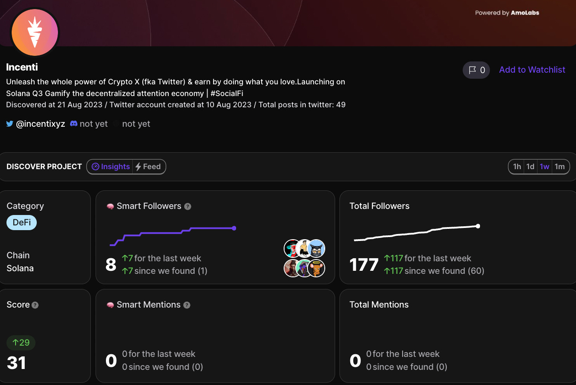Select the 1w time range
This screenshot has height=385, width=576.
(x=544, y=167)
